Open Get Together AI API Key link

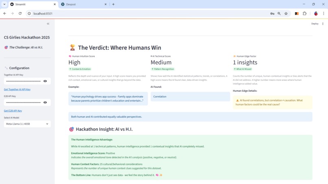coord(17,89)
